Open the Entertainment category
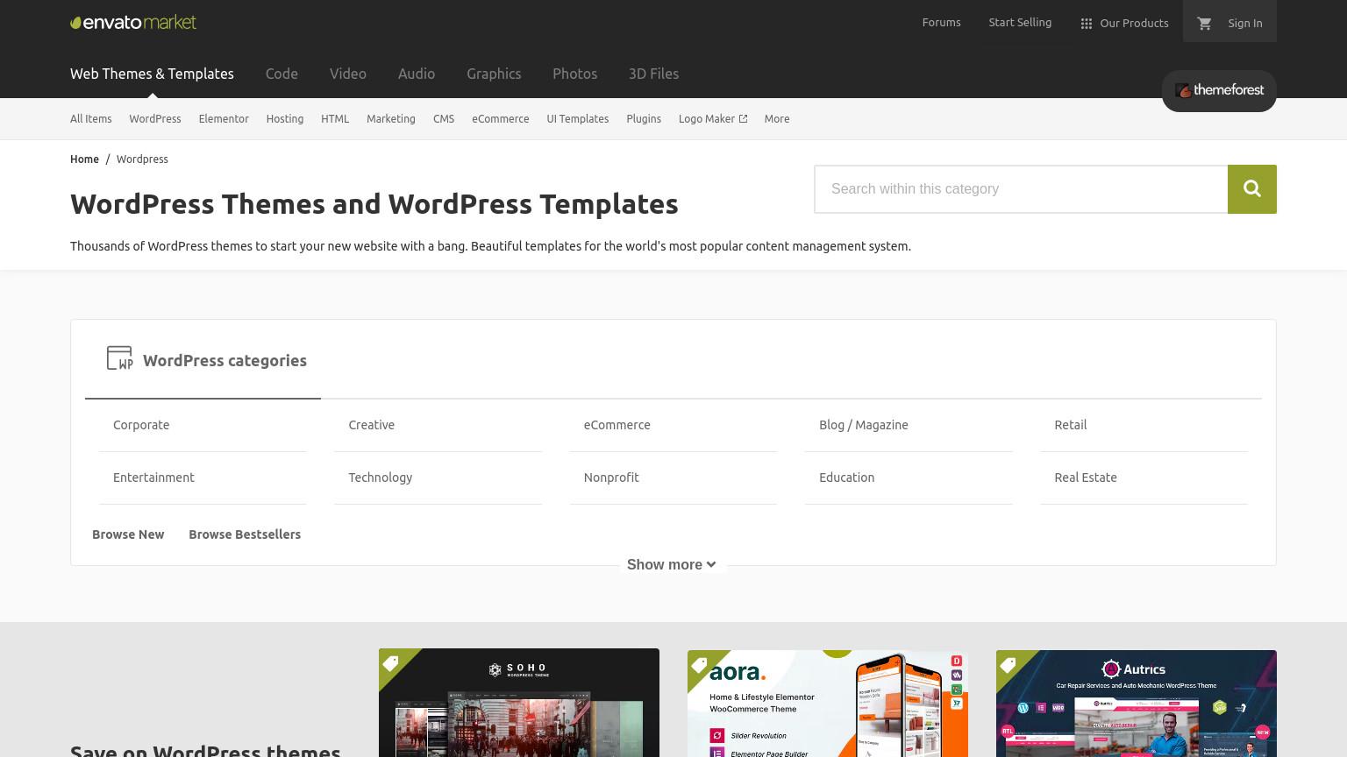The height and width of the screenshot is (757, 1347). coord(153,478)
